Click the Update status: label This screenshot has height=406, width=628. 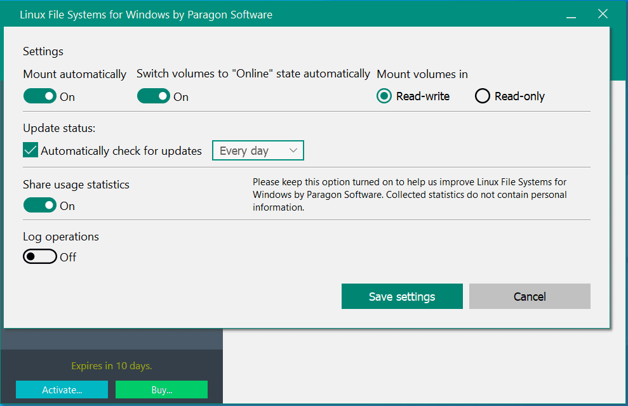pos(59,128)
